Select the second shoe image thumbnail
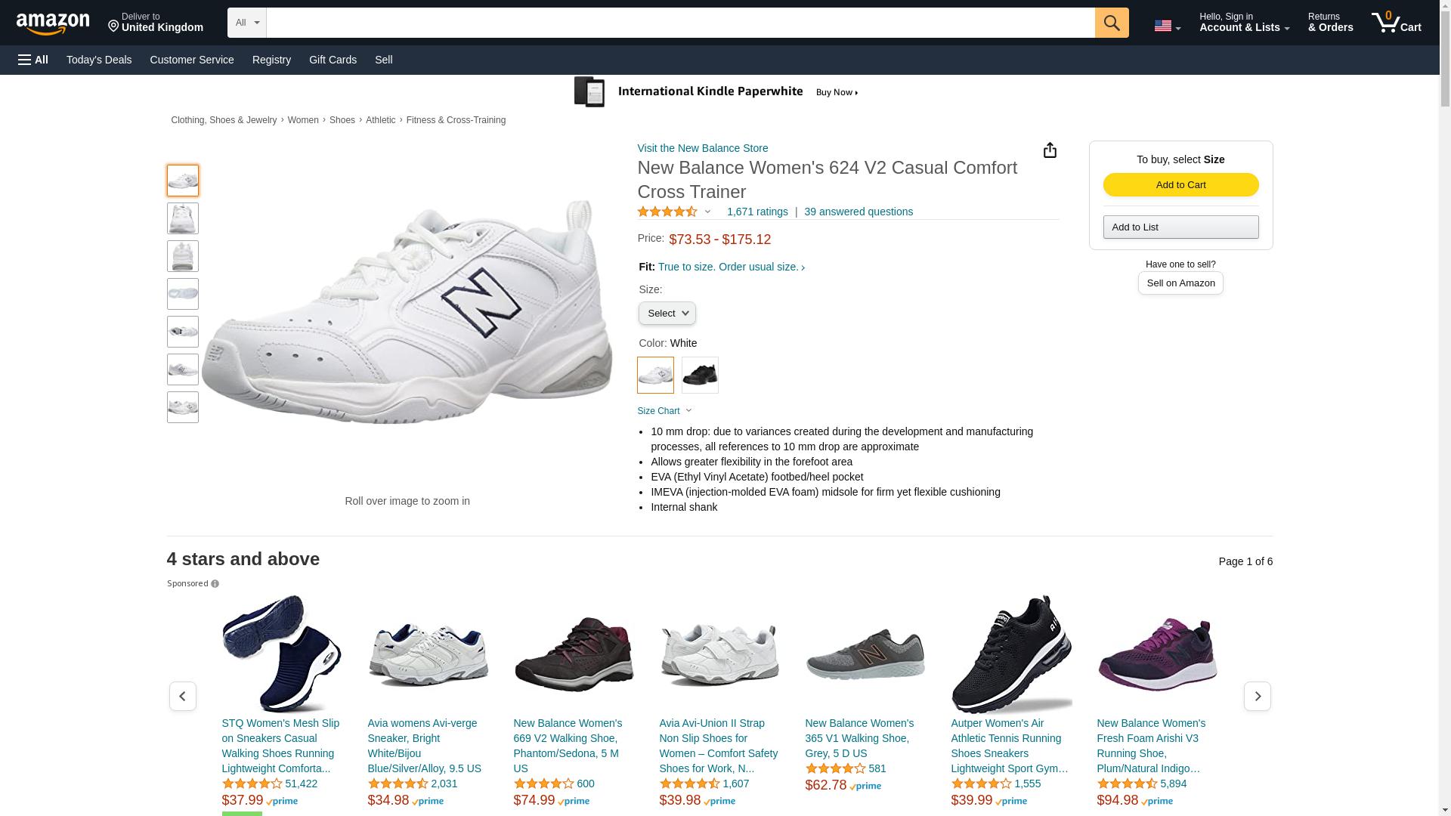 (x=183, y=218)
